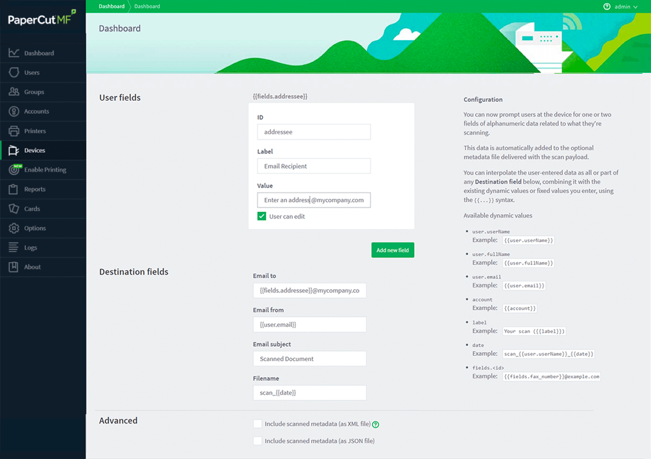The width and height of the screenshot is (651, 459).
Task: Enable Include scanned metadata as JSON file
Action: pos(257,441)
